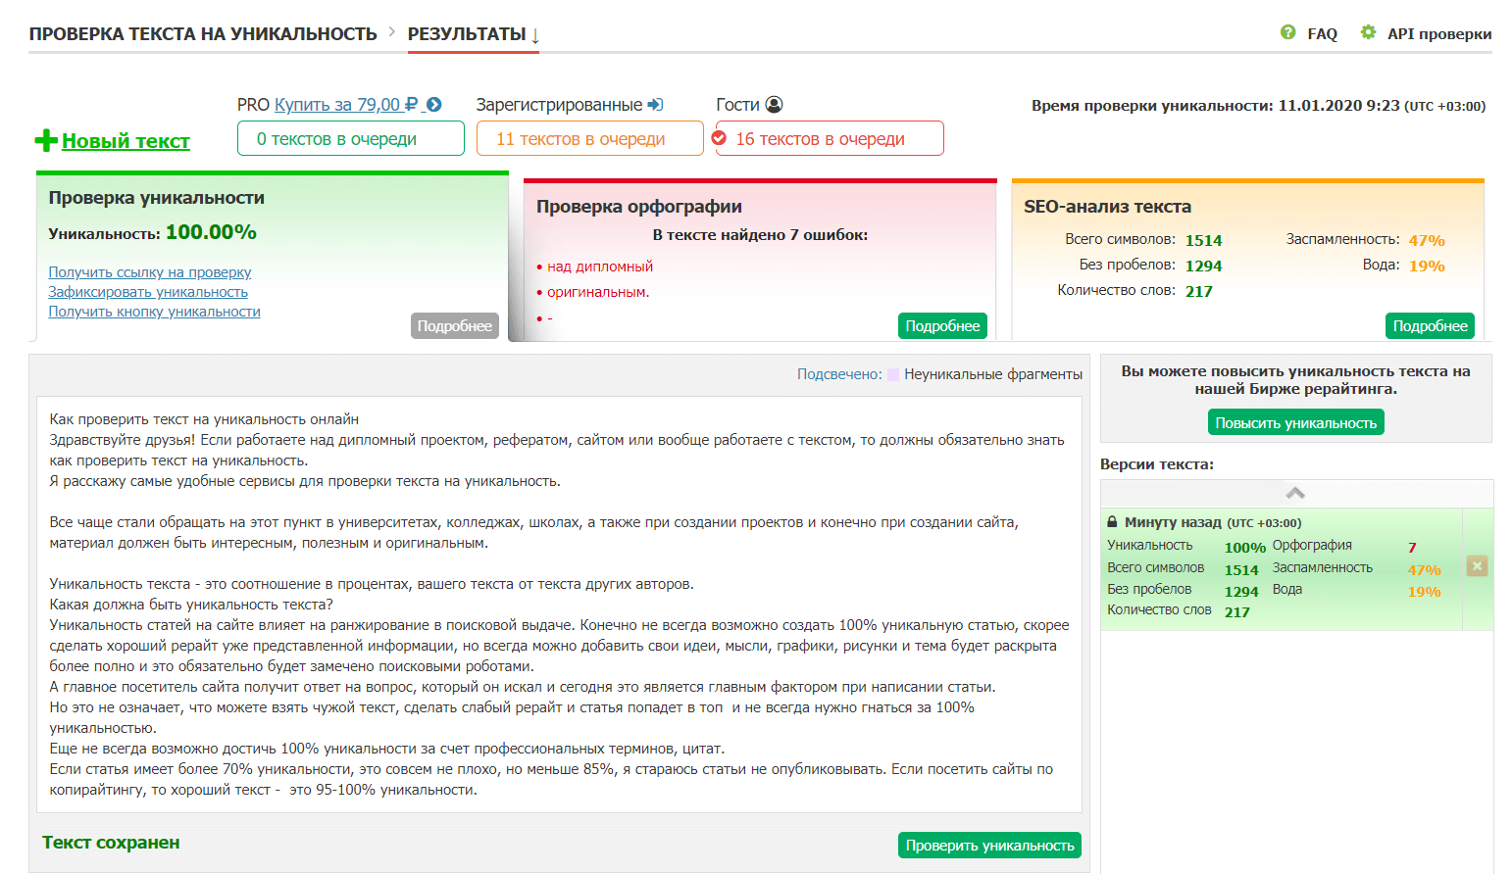Collapse the Версии текста list via the chevron
Image resolution: width=1512 pixels, height=874 pixels.
click(x=1296, y=493)
